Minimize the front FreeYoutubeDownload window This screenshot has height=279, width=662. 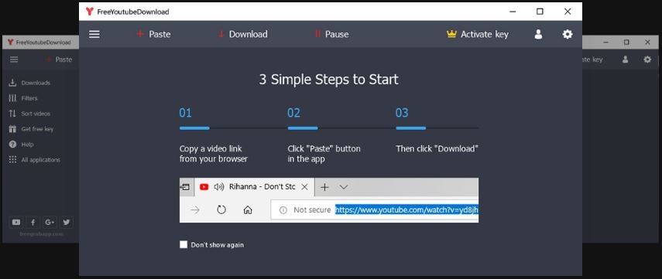(513, 12)
